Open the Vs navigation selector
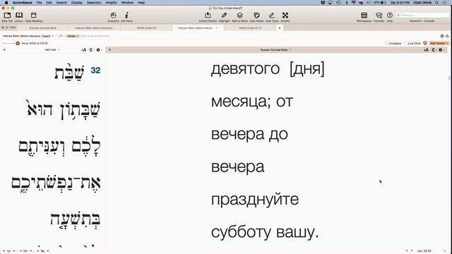 click(x=9, y=251)
